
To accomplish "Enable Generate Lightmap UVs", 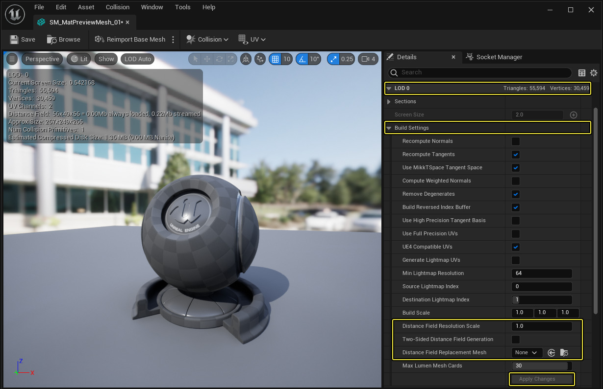I will pos(516,260).
